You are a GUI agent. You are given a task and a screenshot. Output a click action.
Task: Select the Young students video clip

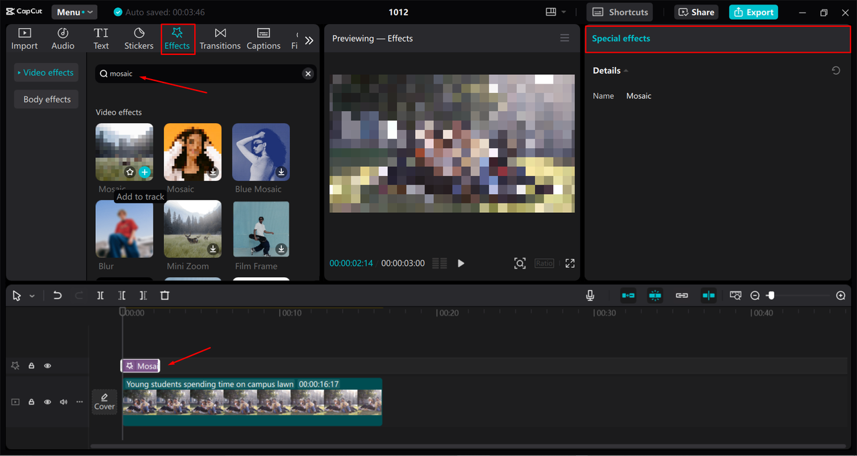(x=252, y=402)
